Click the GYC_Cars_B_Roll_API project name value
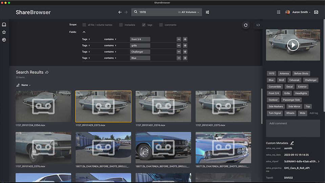This screenshot has width=325, height=183. coord(297,168)
